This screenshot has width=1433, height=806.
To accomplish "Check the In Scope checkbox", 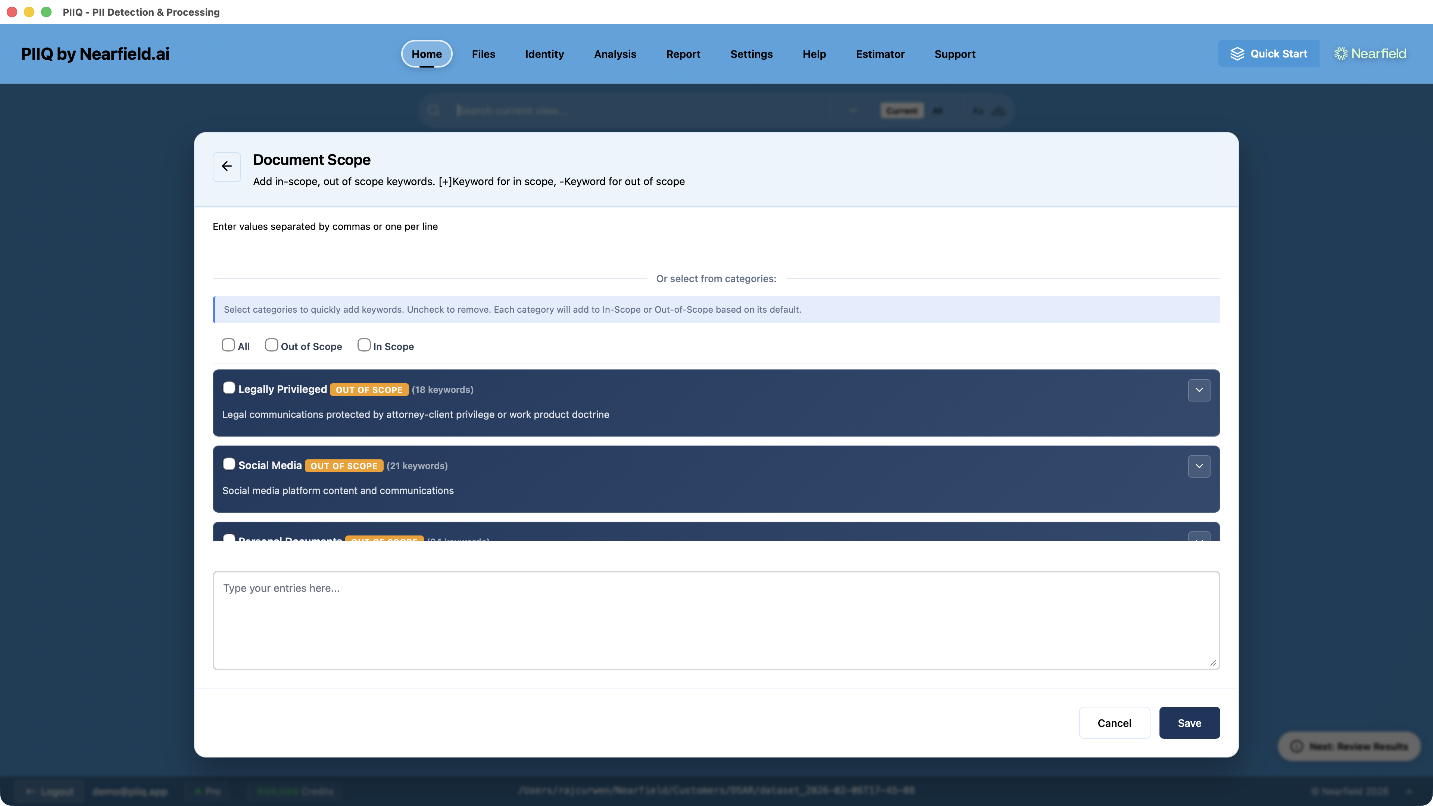I will pos(364,345).
